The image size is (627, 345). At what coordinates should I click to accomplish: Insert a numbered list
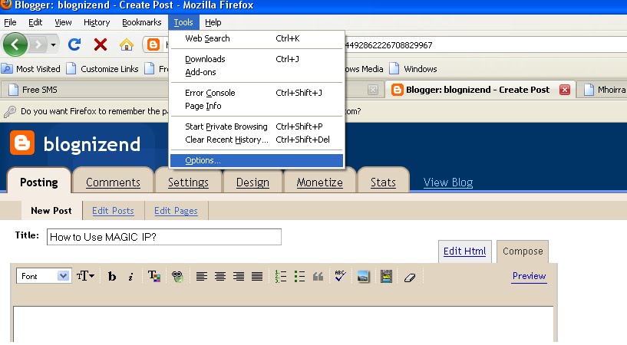[x=281, y=276]
